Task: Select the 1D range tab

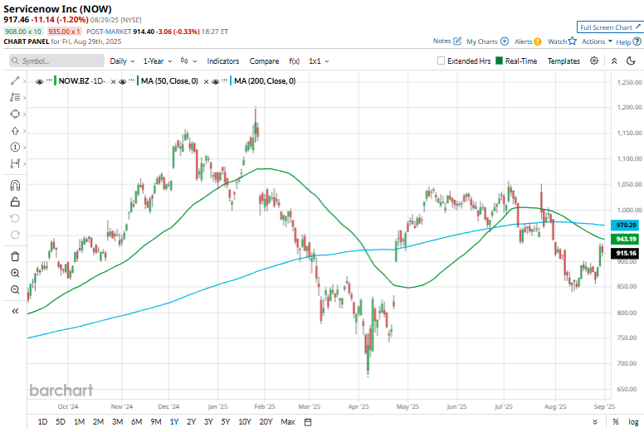Action: point(42,422)
